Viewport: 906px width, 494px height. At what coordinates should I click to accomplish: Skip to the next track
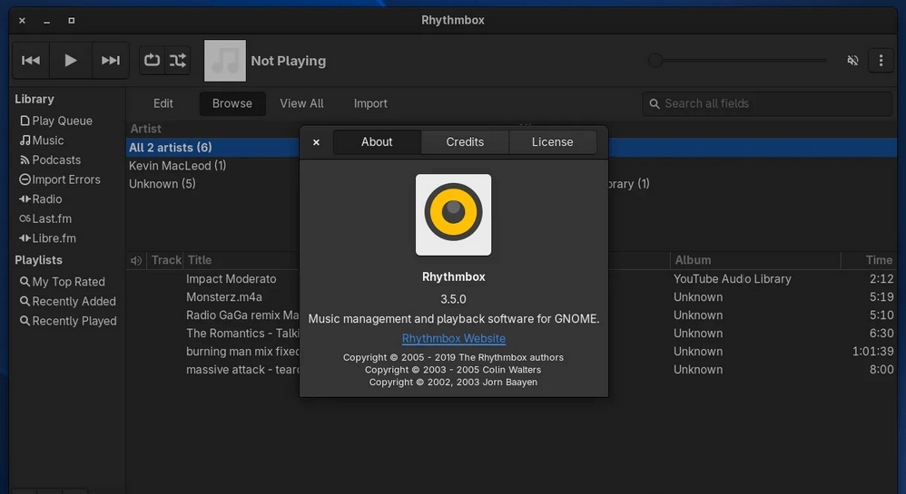[x=111, y=60]
